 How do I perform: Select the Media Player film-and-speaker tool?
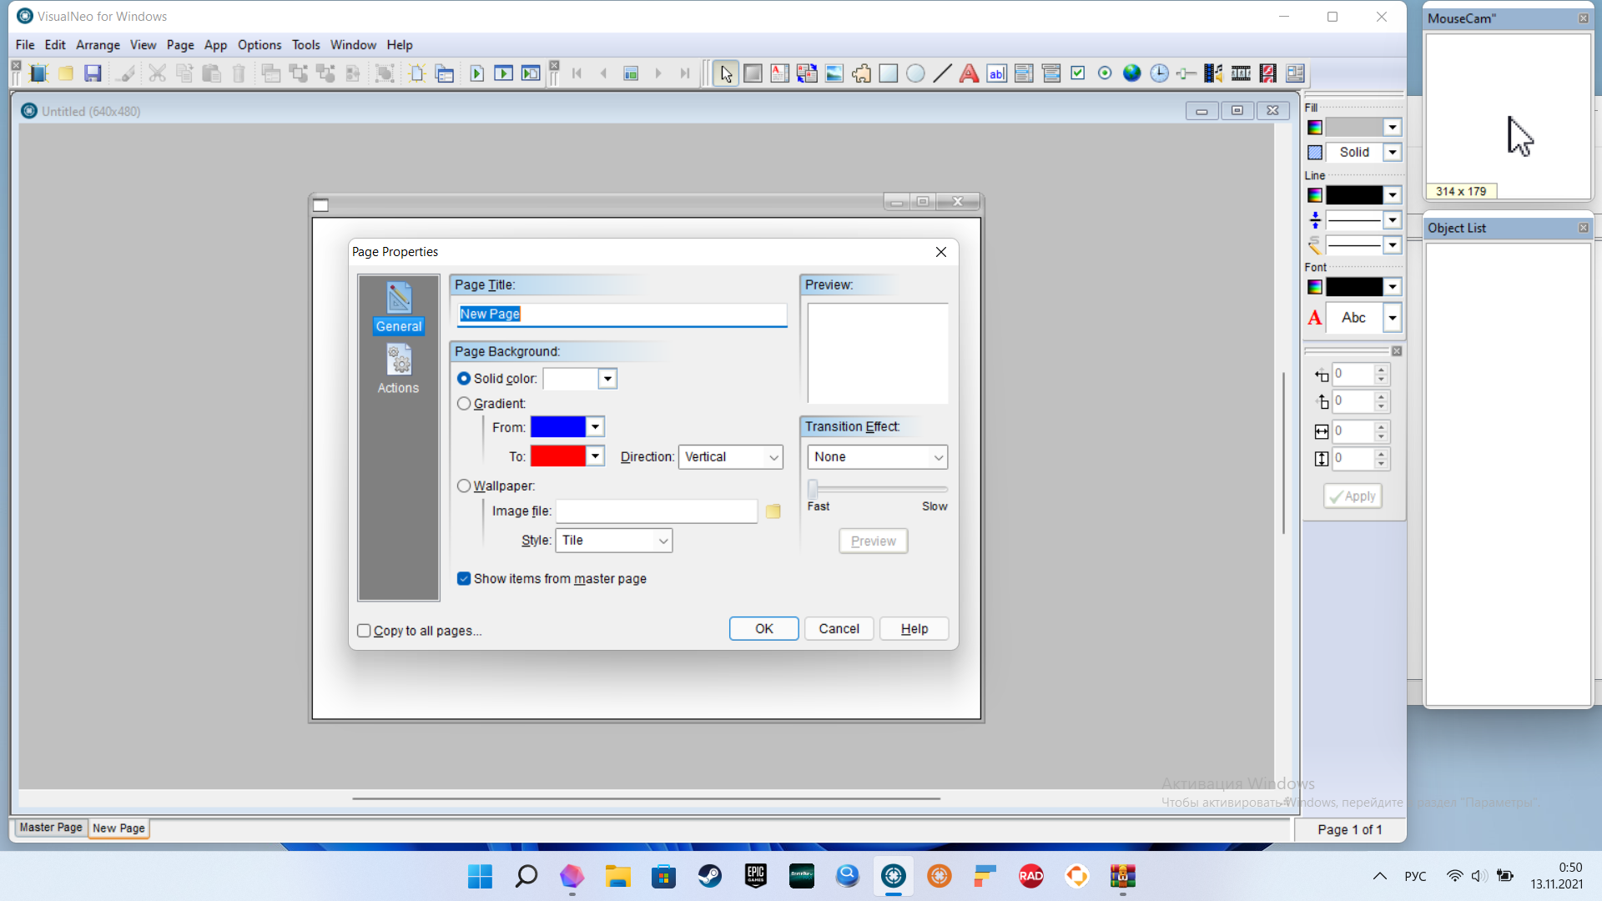pos(1213,73)
